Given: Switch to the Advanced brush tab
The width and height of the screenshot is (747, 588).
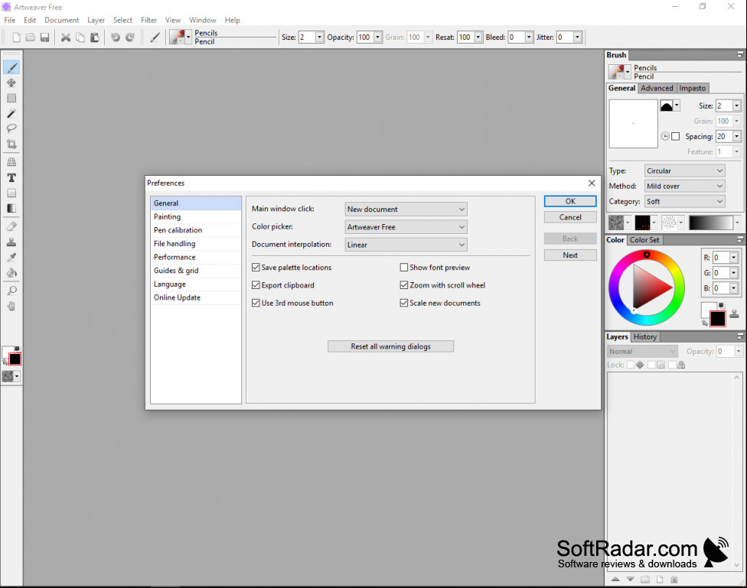Looking at the screenshot, I should point(657,88).
